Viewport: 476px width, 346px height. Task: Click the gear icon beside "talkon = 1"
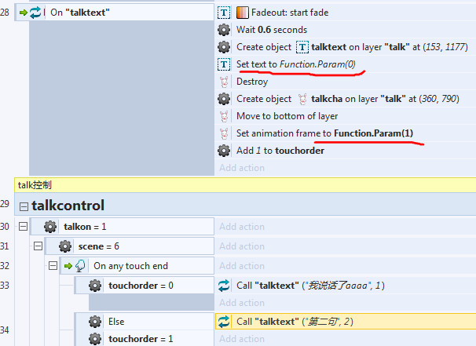click(50, 227)
